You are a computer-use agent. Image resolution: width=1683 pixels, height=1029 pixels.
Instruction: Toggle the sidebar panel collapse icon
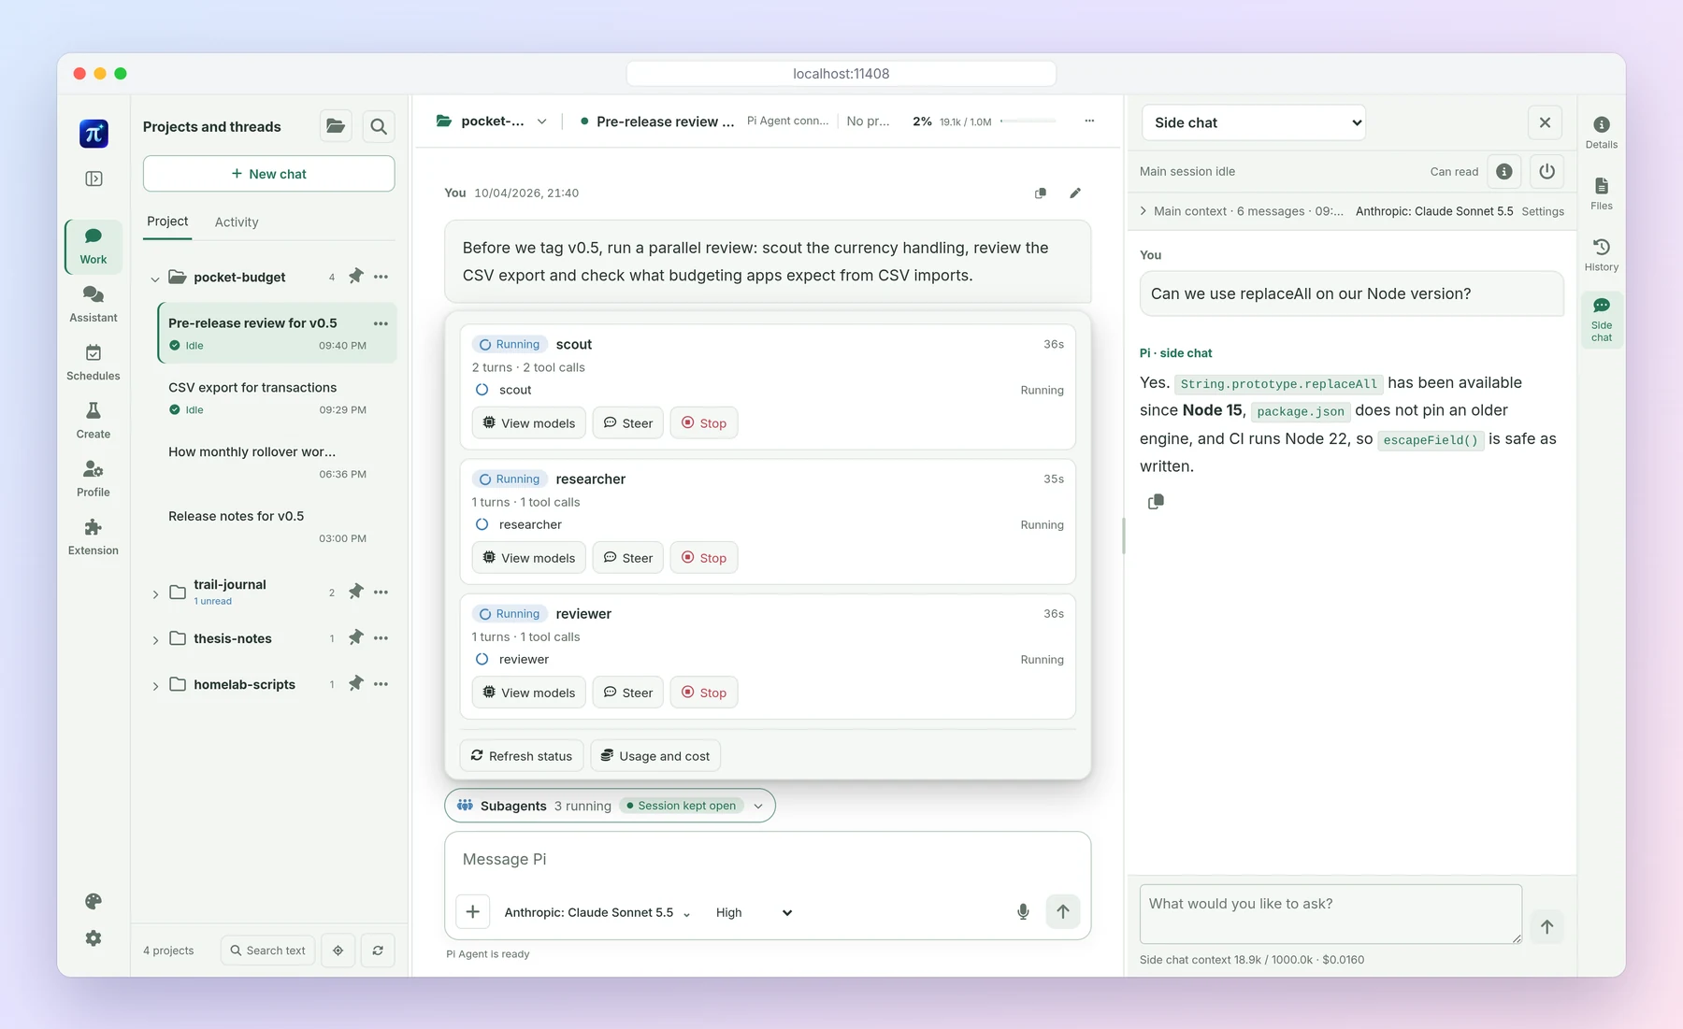(93, 179)
